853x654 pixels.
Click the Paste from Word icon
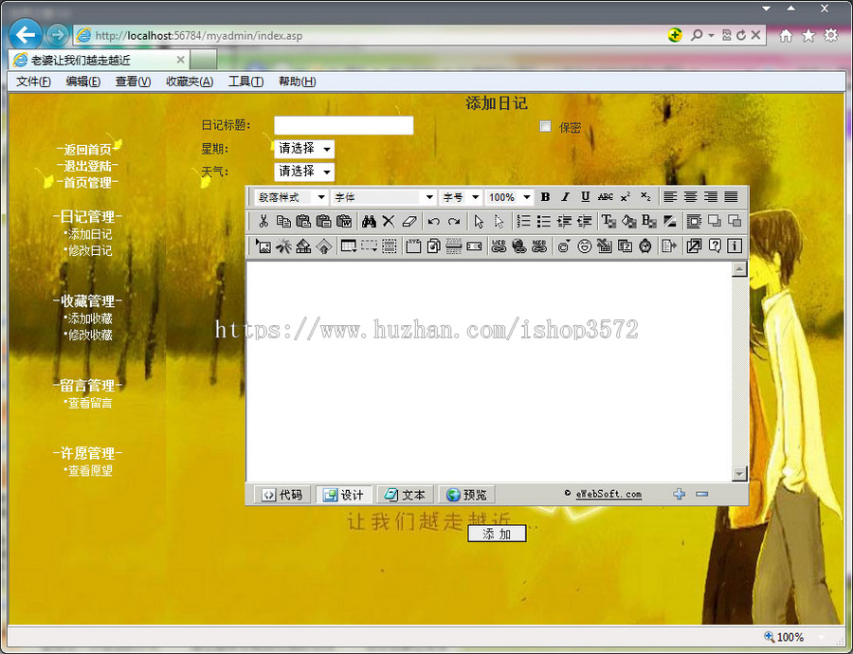coord(344,221)
